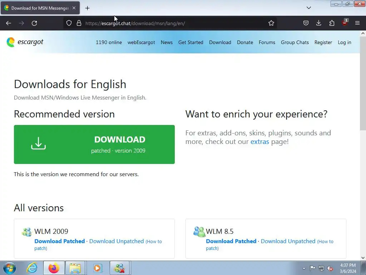Viewport: 366px width, 275px height.
Task: Click the vertical scrollbar thumb
Action: (x=363, y=83)
